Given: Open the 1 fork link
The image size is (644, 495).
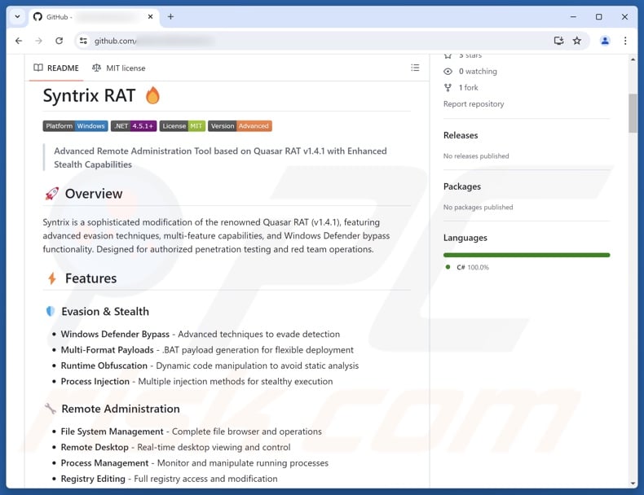Looking at the screenshot, I should 468,87.
